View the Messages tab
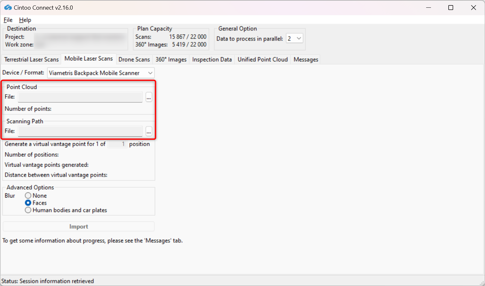This screenshot has height=286, width=485. (306, 60)
